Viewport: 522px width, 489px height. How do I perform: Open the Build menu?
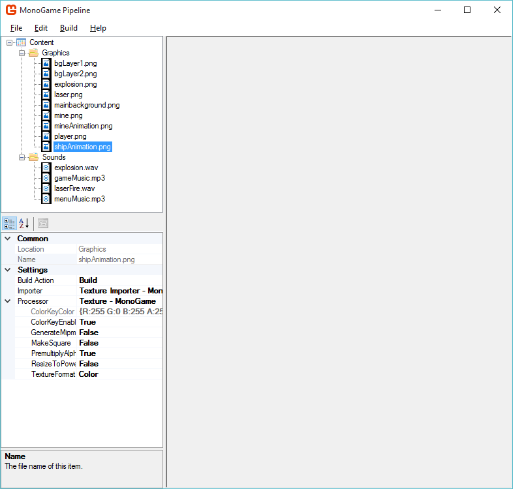(68, 28)
